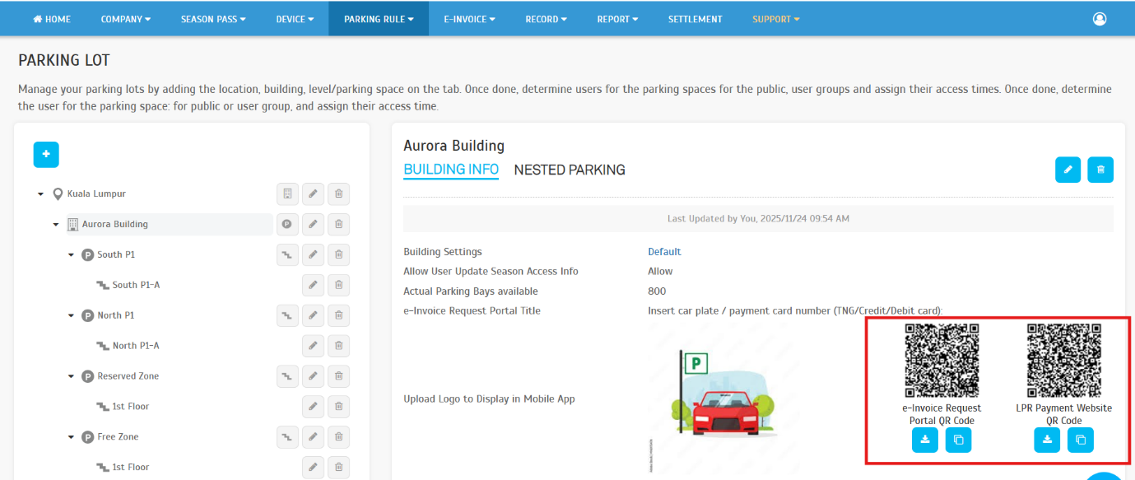The image size is (1135, 480).
Task: Click the add parking icon in Aurora Building row
Action: click(x=287, y=225)
